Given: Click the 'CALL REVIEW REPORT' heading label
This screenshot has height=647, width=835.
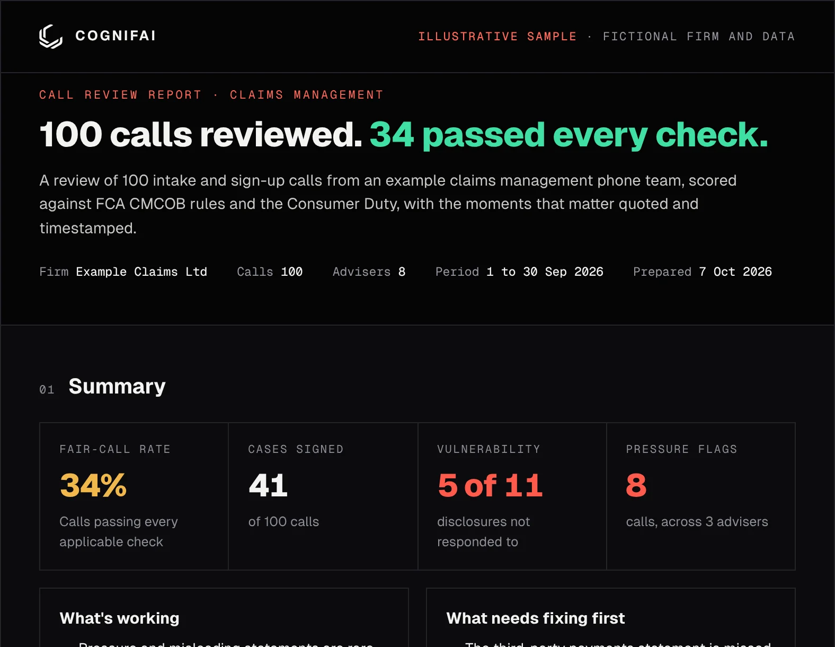Looking at the screenshot, I should pyautogui.click(x=120, y=95).
